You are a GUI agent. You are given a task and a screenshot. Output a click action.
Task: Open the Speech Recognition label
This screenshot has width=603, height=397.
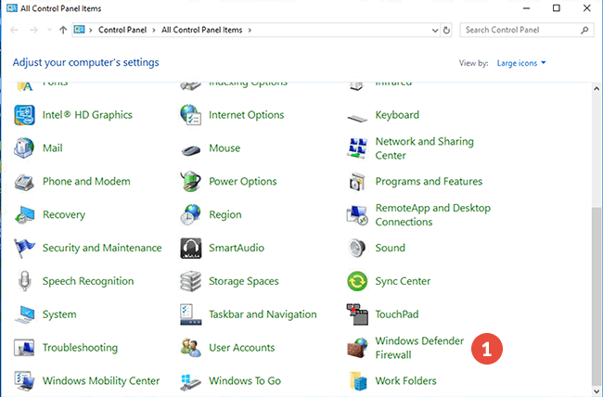88,281
